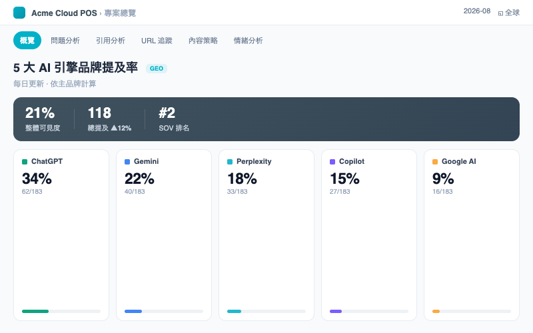This screenshot has width=533, height=333.
Task: Click the 15% value
Action: [344, 178]
